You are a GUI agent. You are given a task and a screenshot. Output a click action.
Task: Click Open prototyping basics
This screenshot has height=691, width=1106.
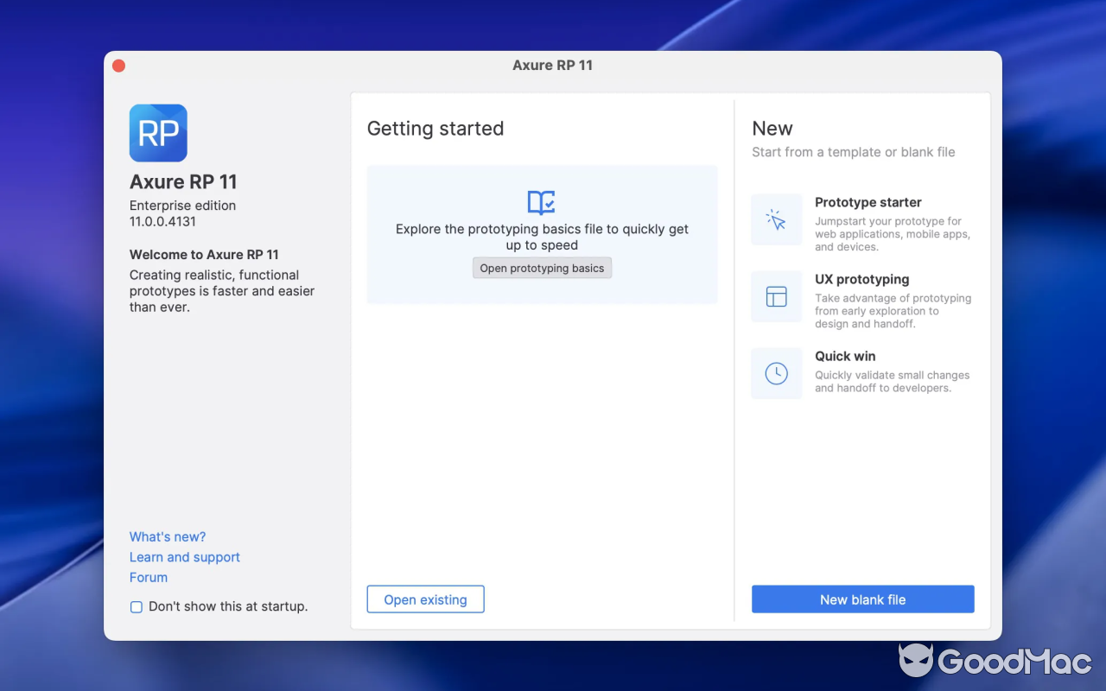[x=542, y=268]
